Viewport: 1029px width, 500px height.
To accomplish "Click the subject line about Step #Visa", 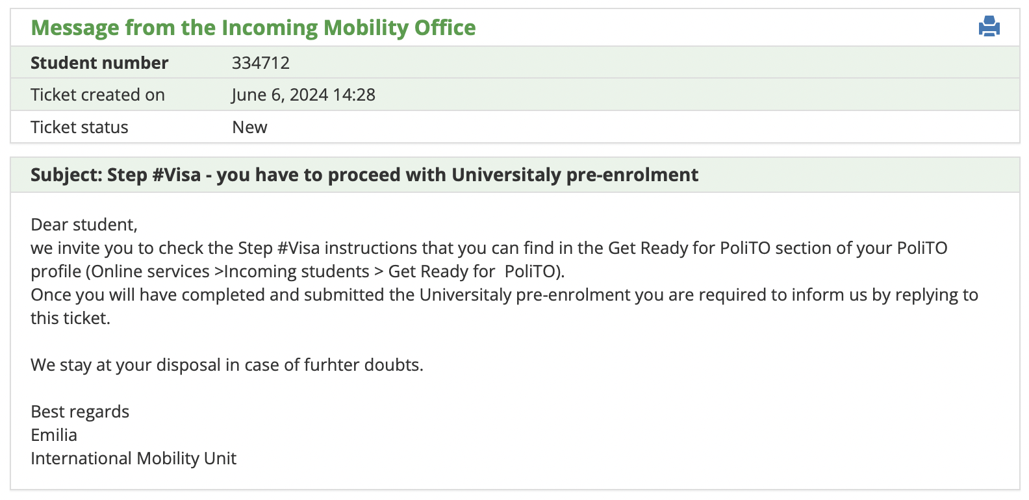I will 364,175.
